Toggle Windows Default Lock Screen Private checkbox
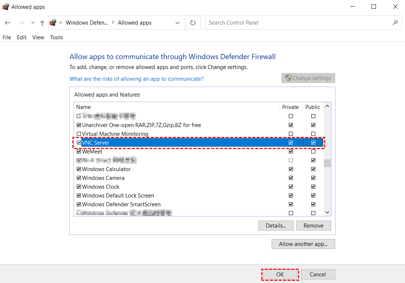 (291, 195)
